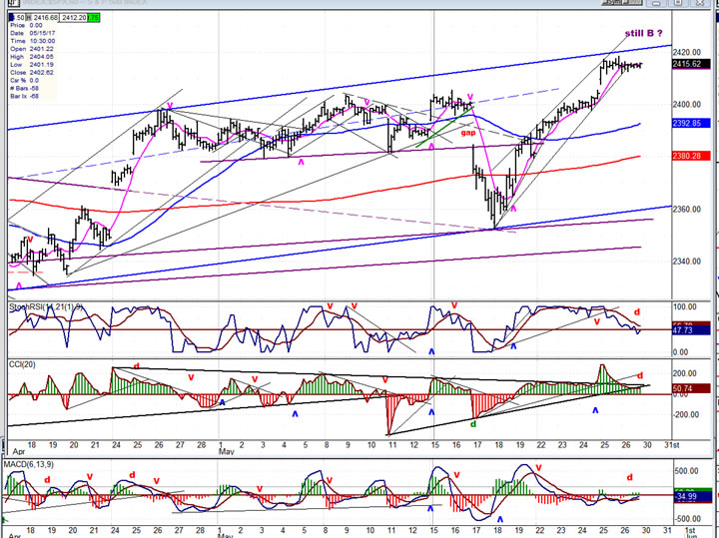
Task: Click the '31st' label on upper date axis
Action: (x=671, y=445)
